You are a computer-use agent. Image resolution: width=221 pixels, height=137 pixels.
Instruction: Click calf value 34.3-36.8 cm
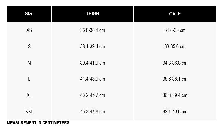pyautogui.click(x=175, y=63)
